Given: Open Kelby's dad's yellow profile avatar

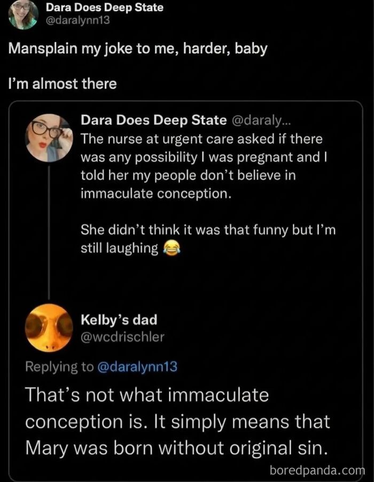Looking at the screenshot, I should click(49, 328).
